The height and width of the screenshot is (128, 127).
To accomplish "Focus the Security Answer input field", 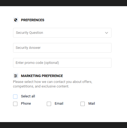I will click(x=62, y=48).
